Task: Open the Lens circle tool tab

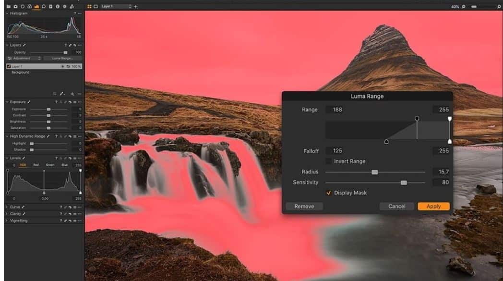Action: pos(23,6)
